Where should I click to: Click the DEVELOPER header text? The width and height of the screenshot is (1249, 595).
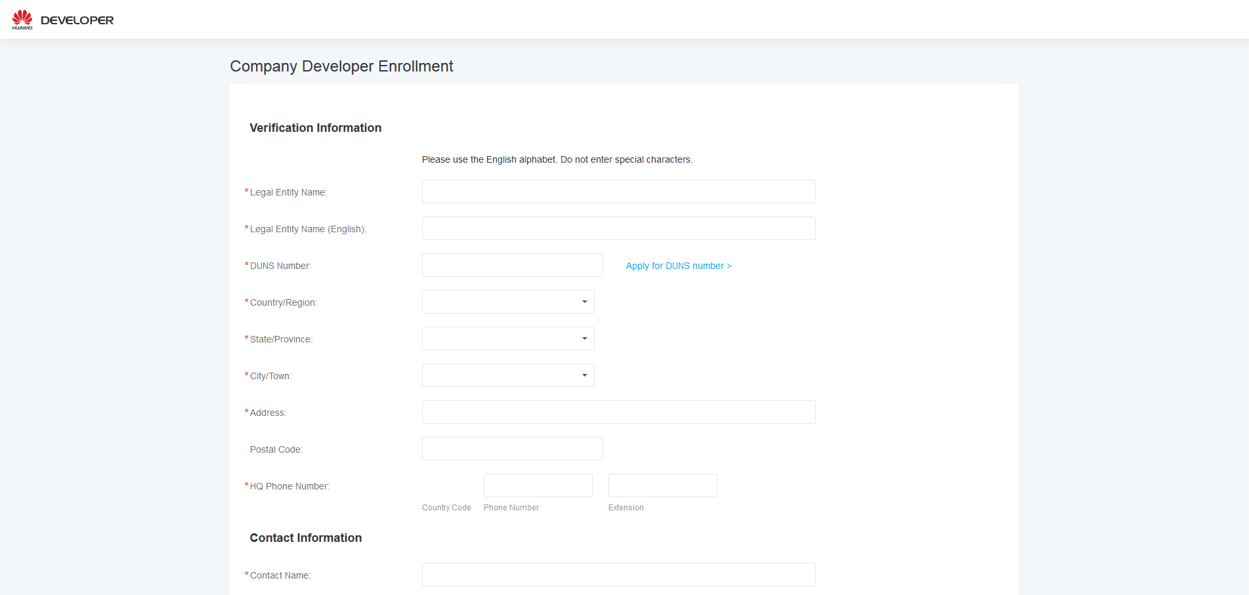[x=77, y=20]
